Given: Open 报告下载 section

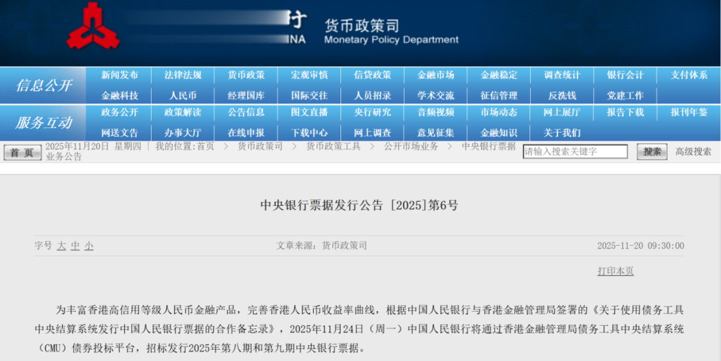Looking at the screenshot, I should (626, 113).
